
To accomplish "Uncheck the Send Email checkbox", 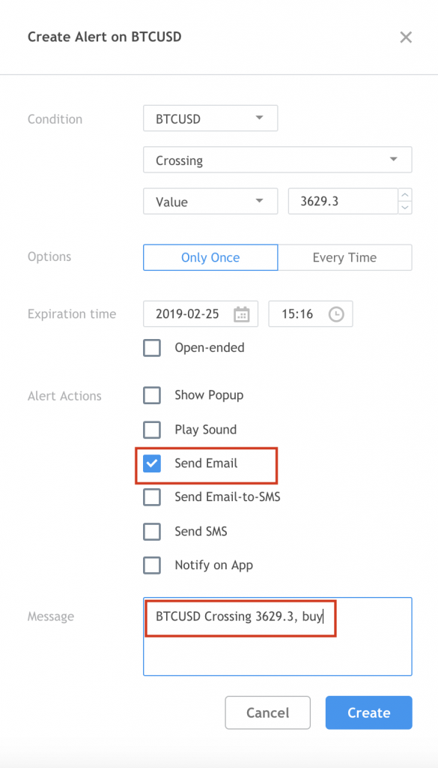I will (x=152, y=463).
